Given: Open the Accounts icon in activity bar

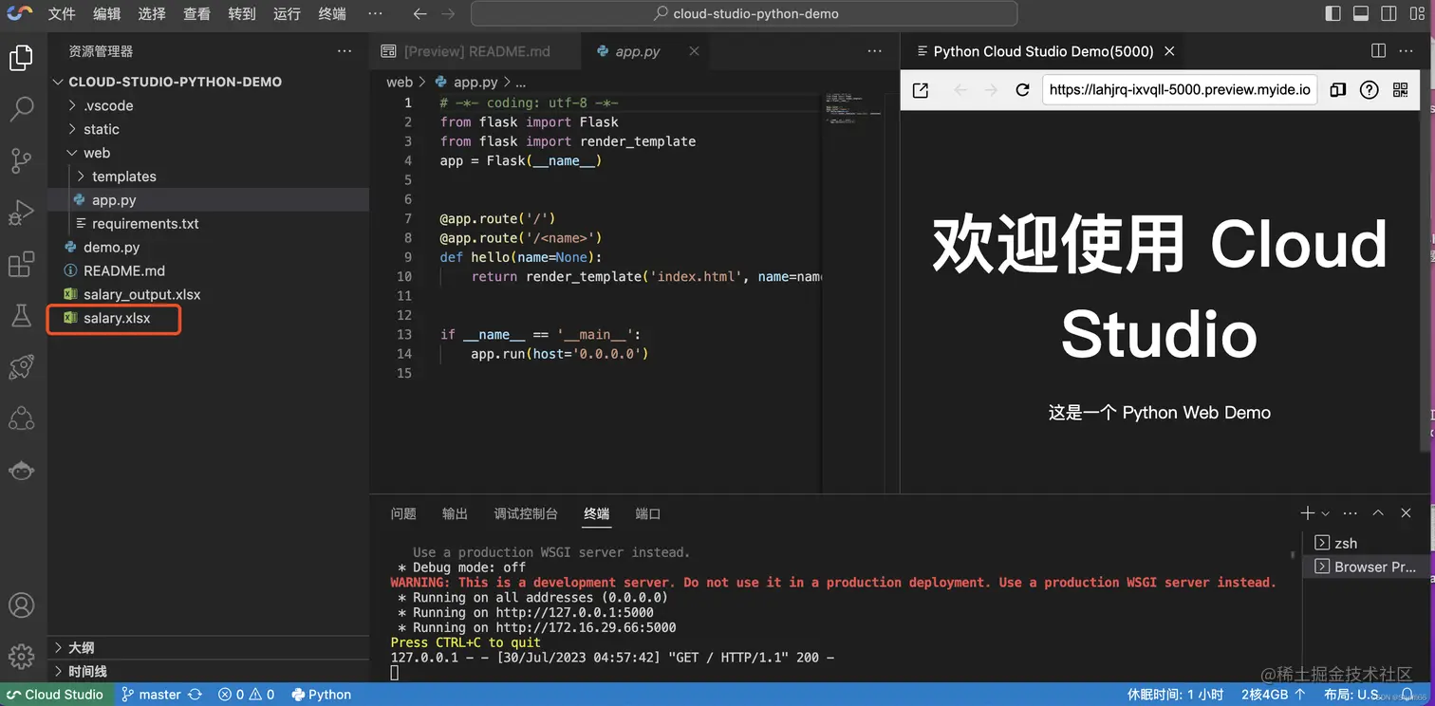Looking at the screenshot, I should point(21,605).
